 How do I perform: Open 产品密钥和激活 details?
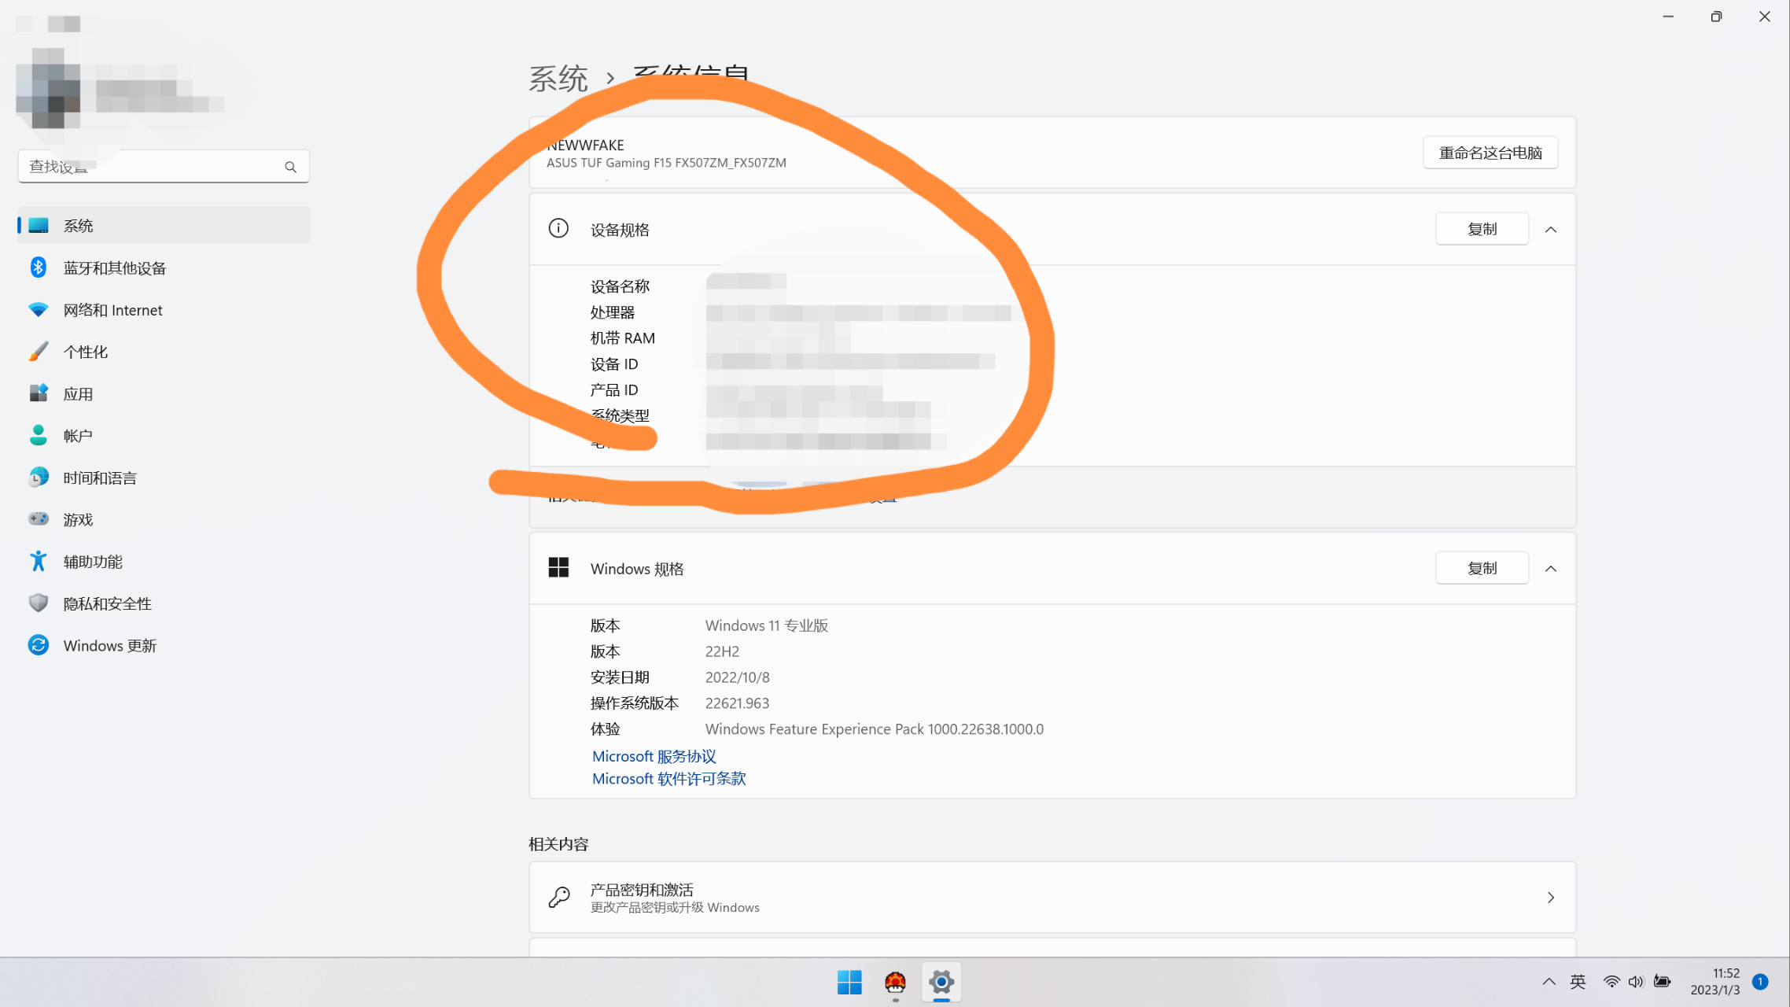[1051, 897]
